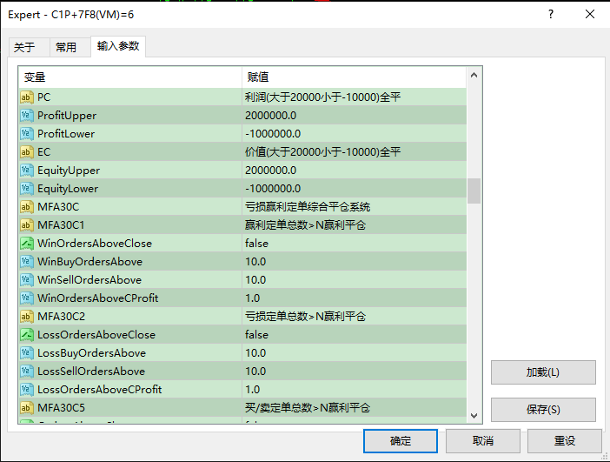Click the string icon beside EC
610x462 pixels.
26,152
